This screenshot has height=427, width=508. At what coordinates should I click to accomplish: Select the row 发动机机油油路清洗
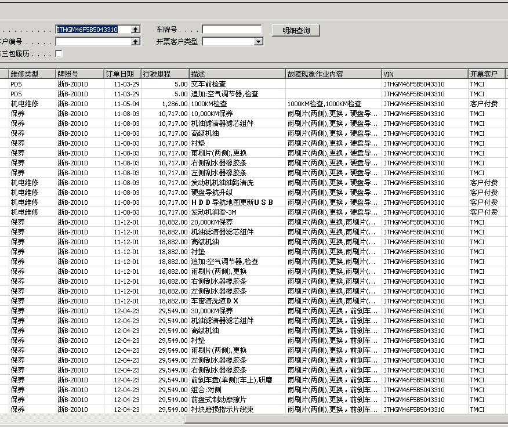[x=254, y=183]
